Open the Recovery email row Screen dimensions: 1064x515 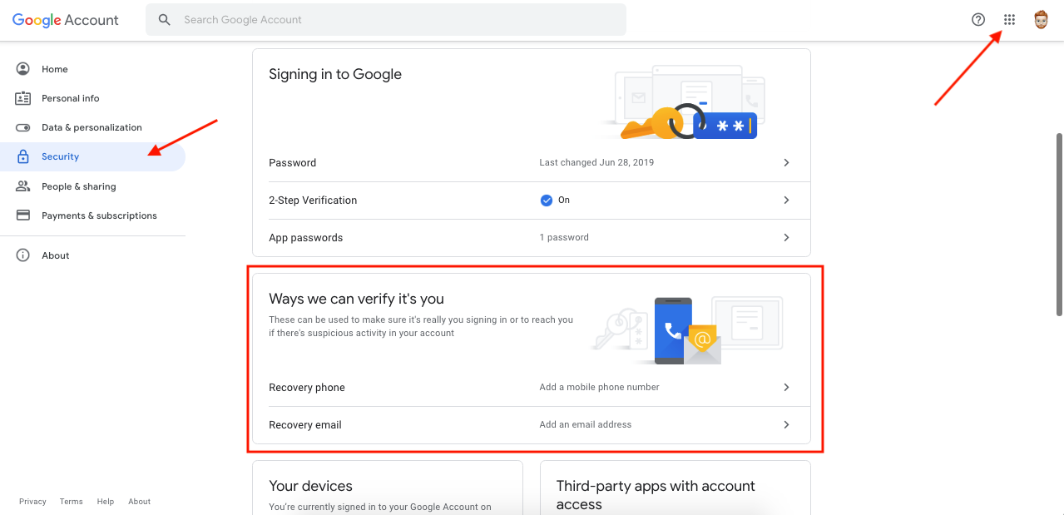point(532,425)
